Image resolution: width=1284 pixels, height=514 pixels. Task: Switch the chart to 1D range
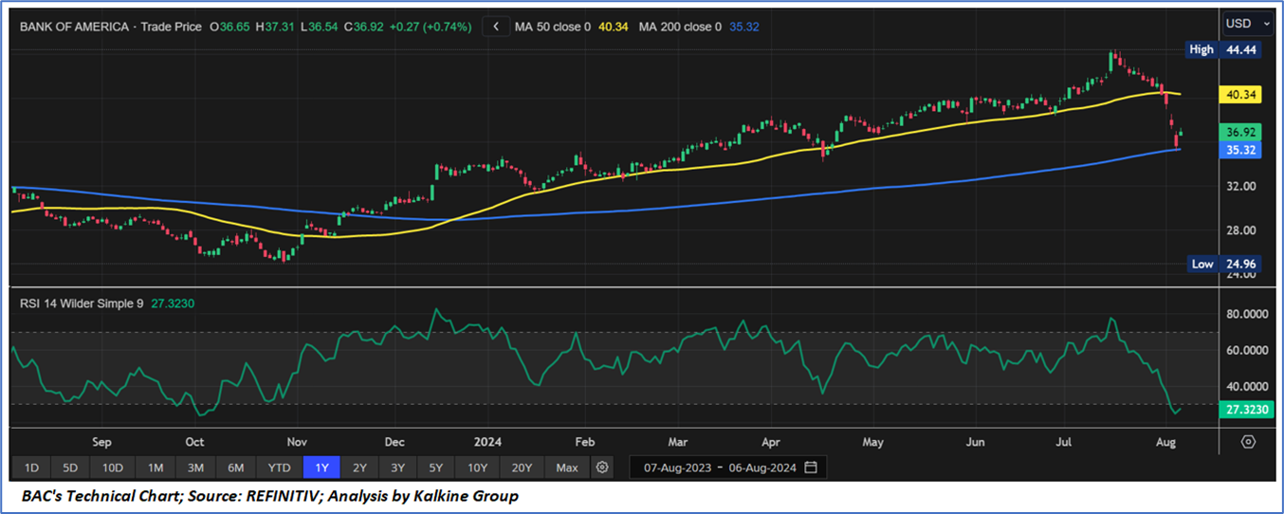31,468
